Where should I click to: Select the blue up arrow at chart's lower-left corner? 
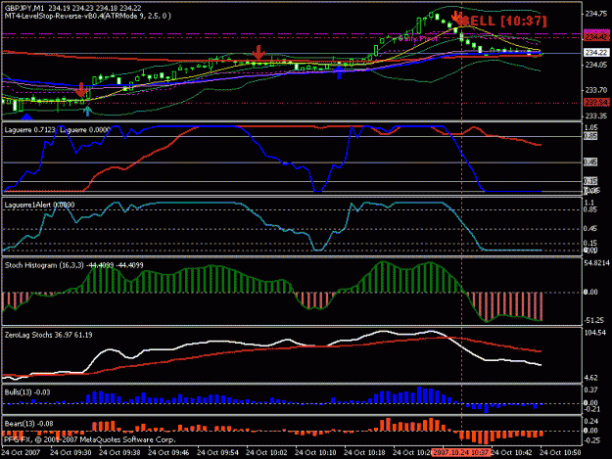coord(26,116)
